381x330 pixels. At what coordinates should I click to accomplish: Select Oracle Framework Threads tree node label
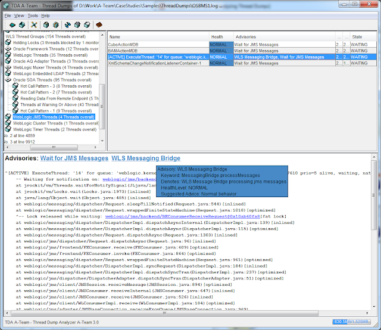pyautogui.click(x=55, y=49)
